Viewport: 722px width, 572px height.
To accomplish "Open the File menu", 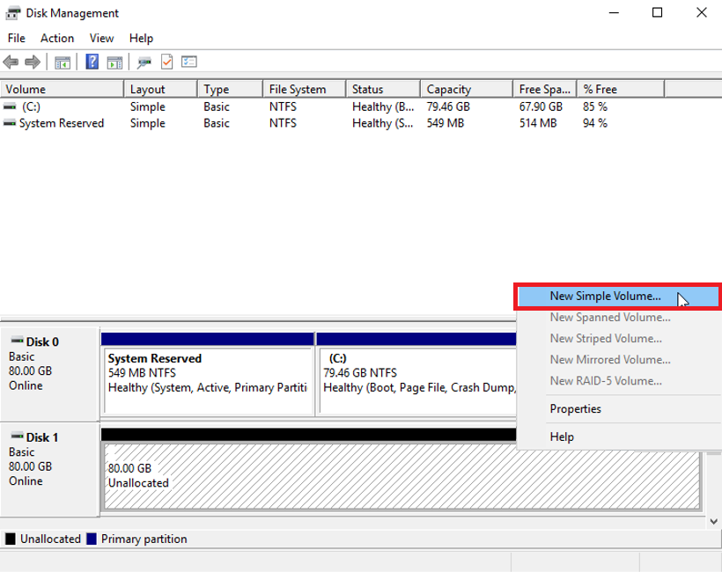I will (x=17, y=38).
